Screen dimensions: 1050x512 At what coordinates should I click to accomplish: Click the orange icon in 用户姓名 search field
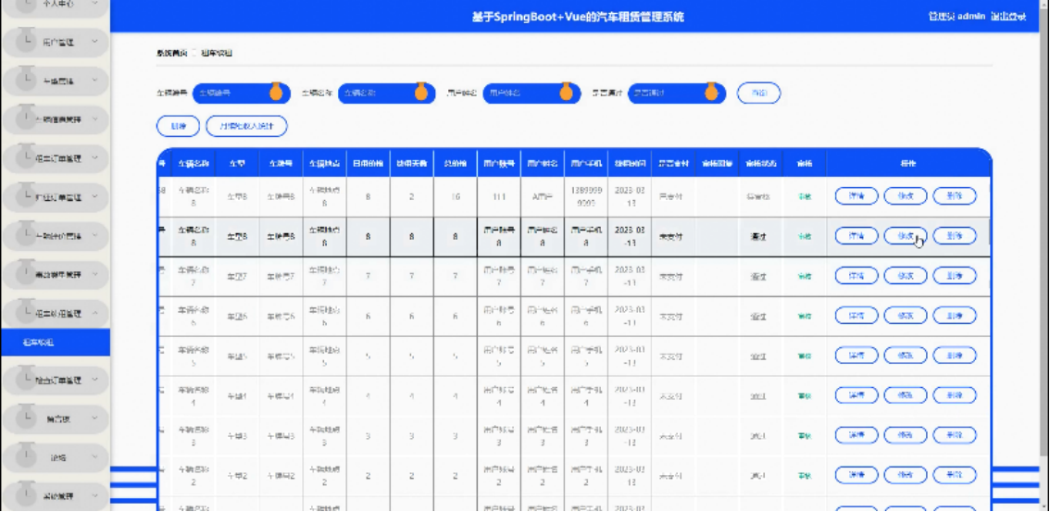566,92
